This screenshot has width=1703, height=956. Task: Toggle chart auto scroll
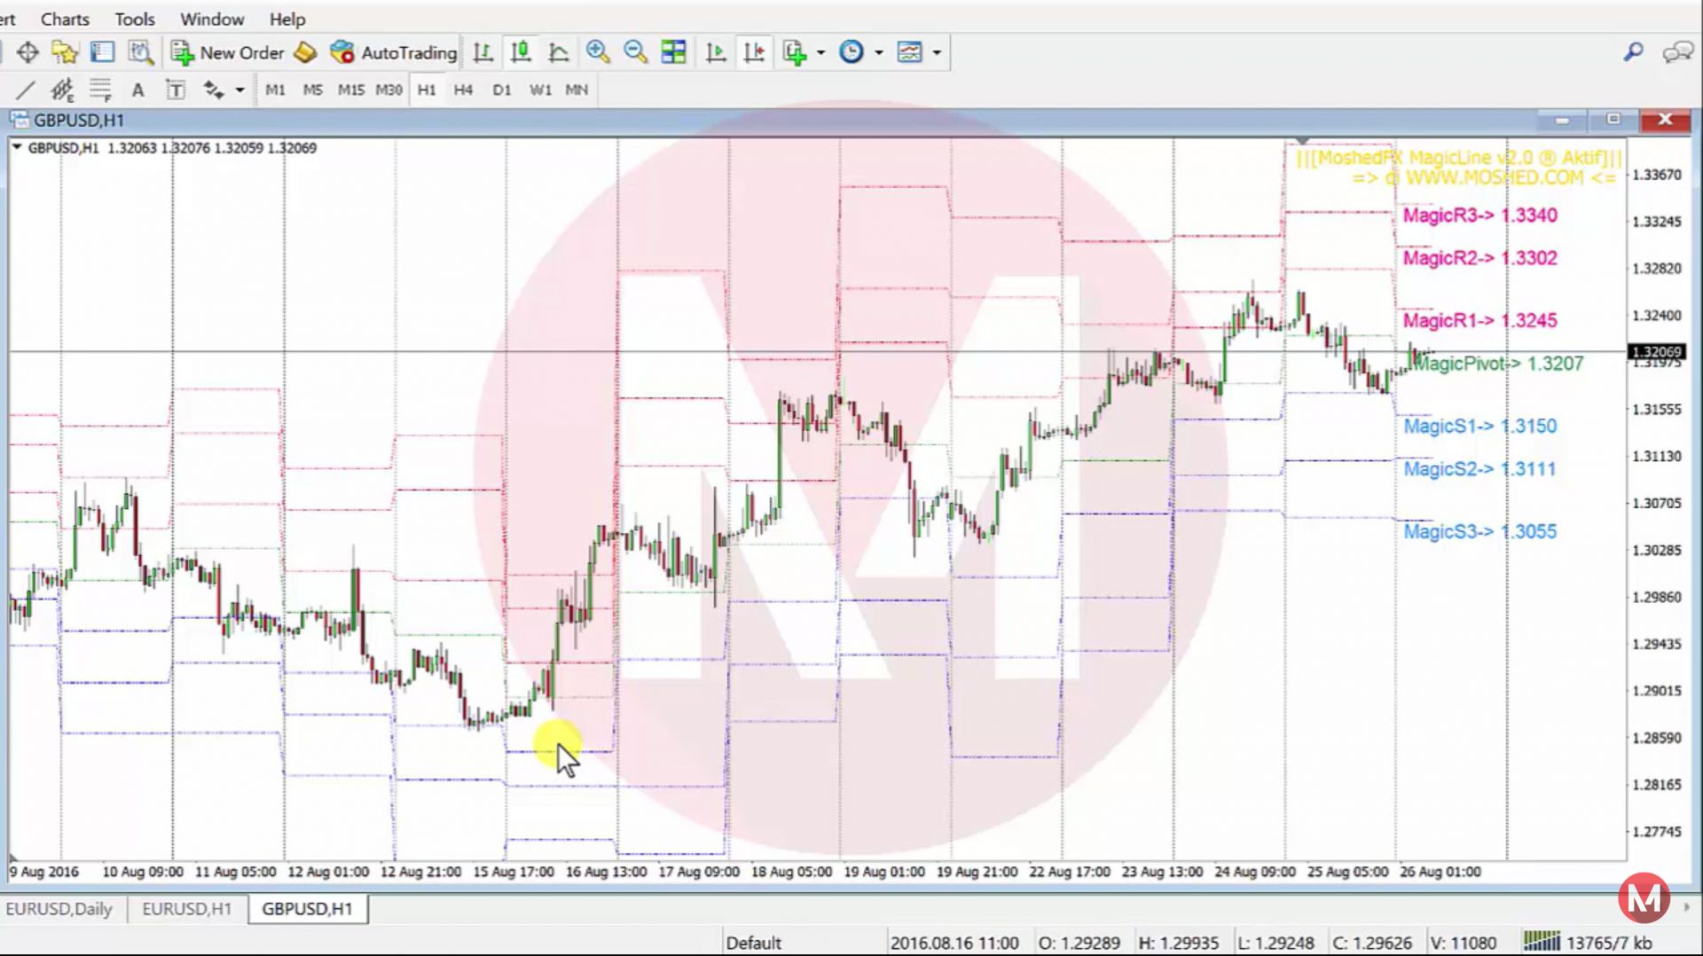[x=715, y=51]
